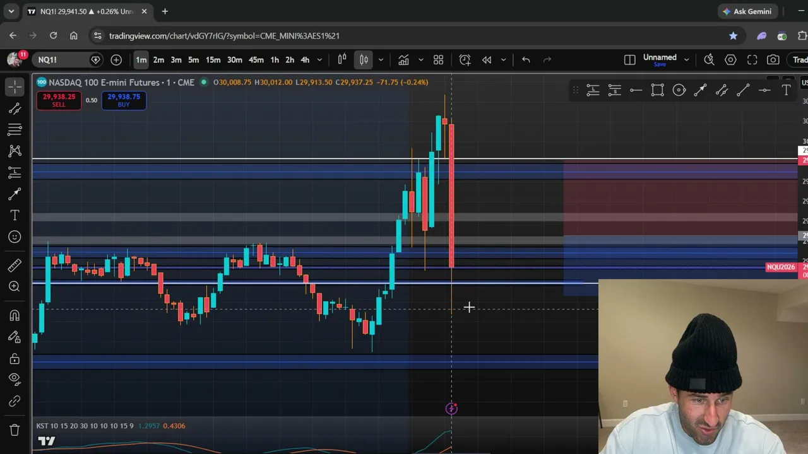Switch to the 4h timeframe
The image size is (808, 454).
(305, 60)
